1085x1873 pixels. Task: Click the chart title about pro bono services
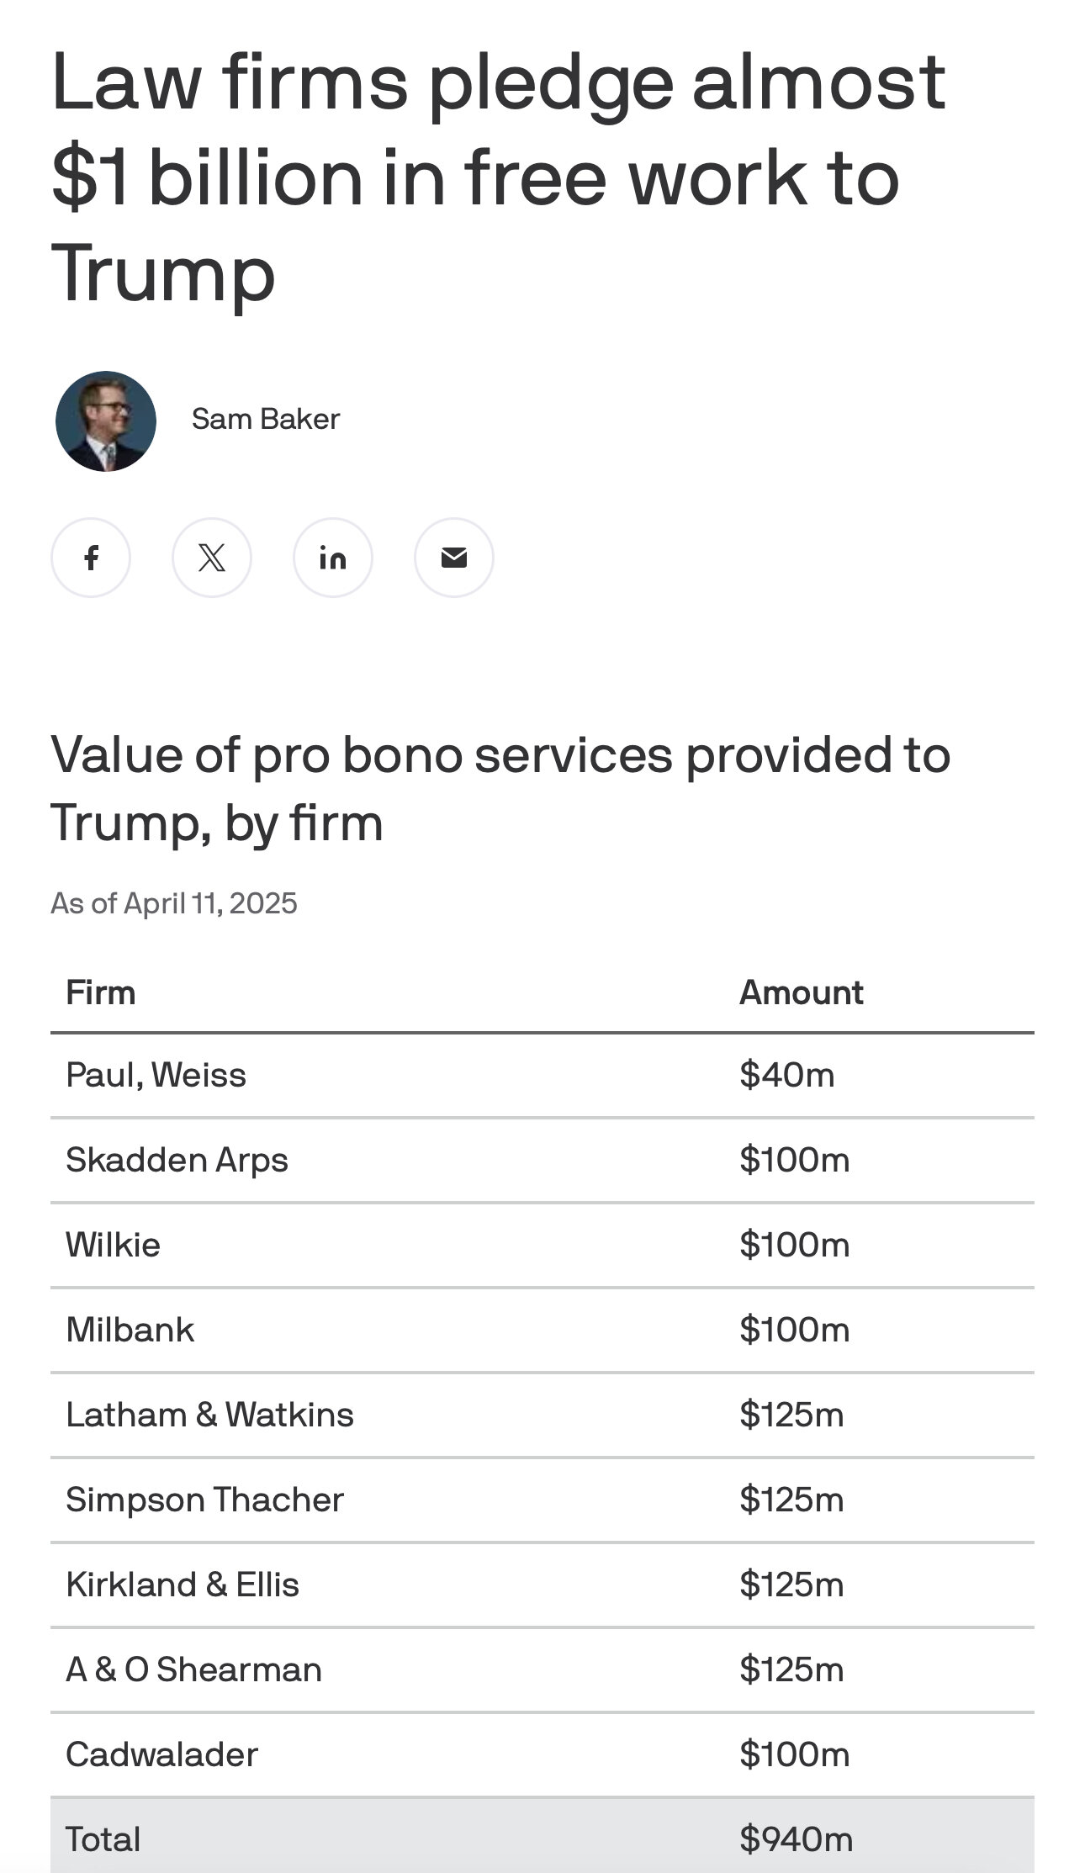click(x=500, y=788)
